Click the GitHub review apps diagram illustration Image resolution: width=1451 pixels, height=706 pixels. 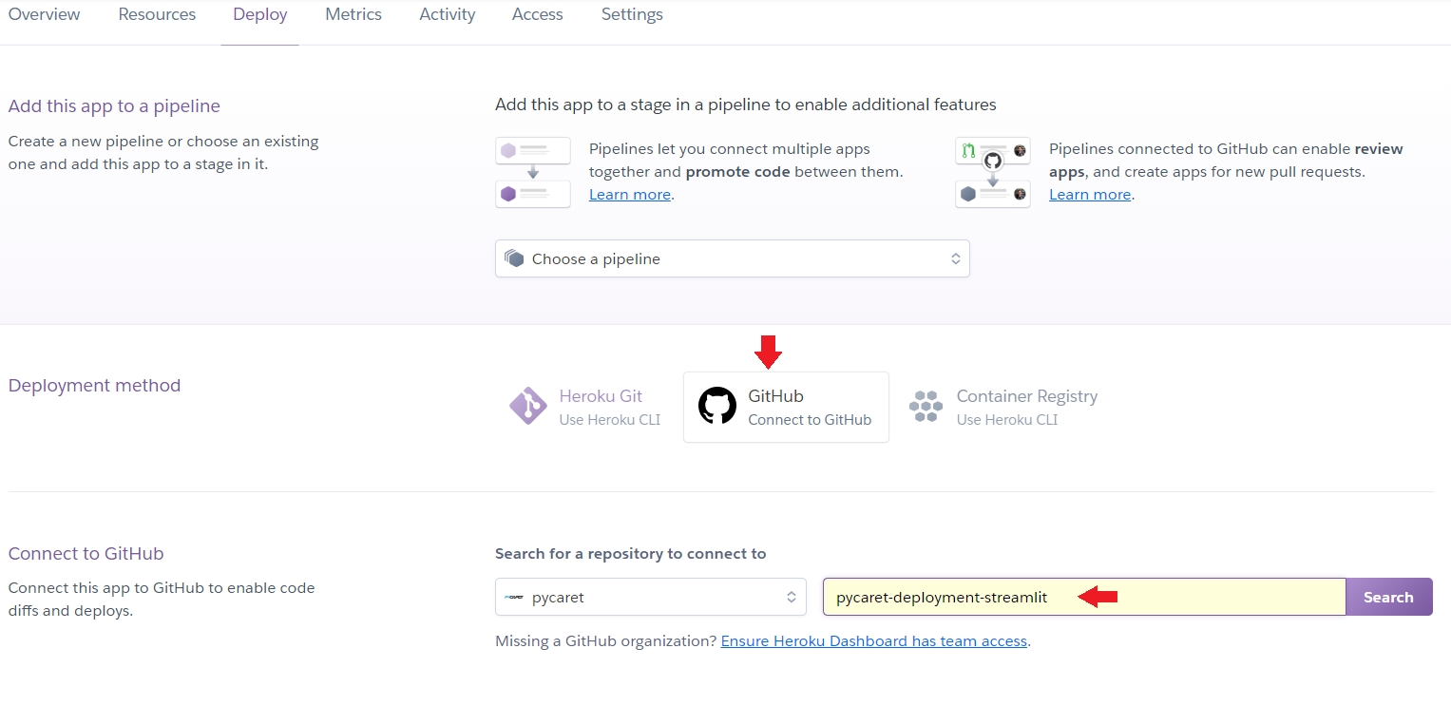pos(993,172)
